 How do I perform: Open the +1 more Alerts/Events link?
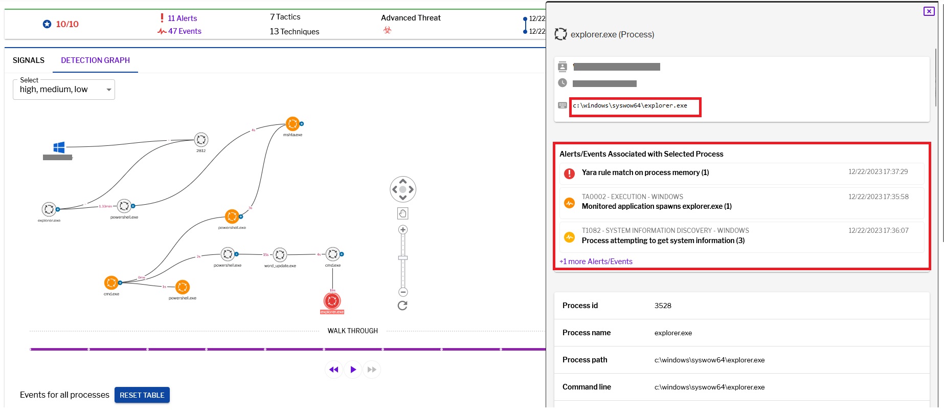pyautogui.click(x=596, y=262)
